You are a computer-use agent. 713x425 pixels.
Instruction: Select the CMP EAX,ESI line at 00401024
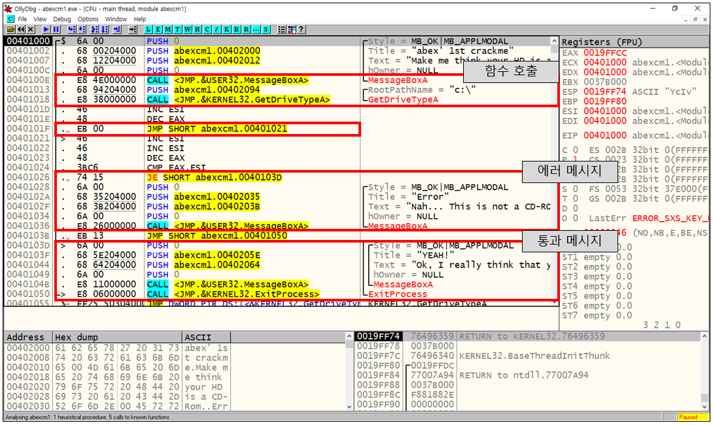pos(277,167)
